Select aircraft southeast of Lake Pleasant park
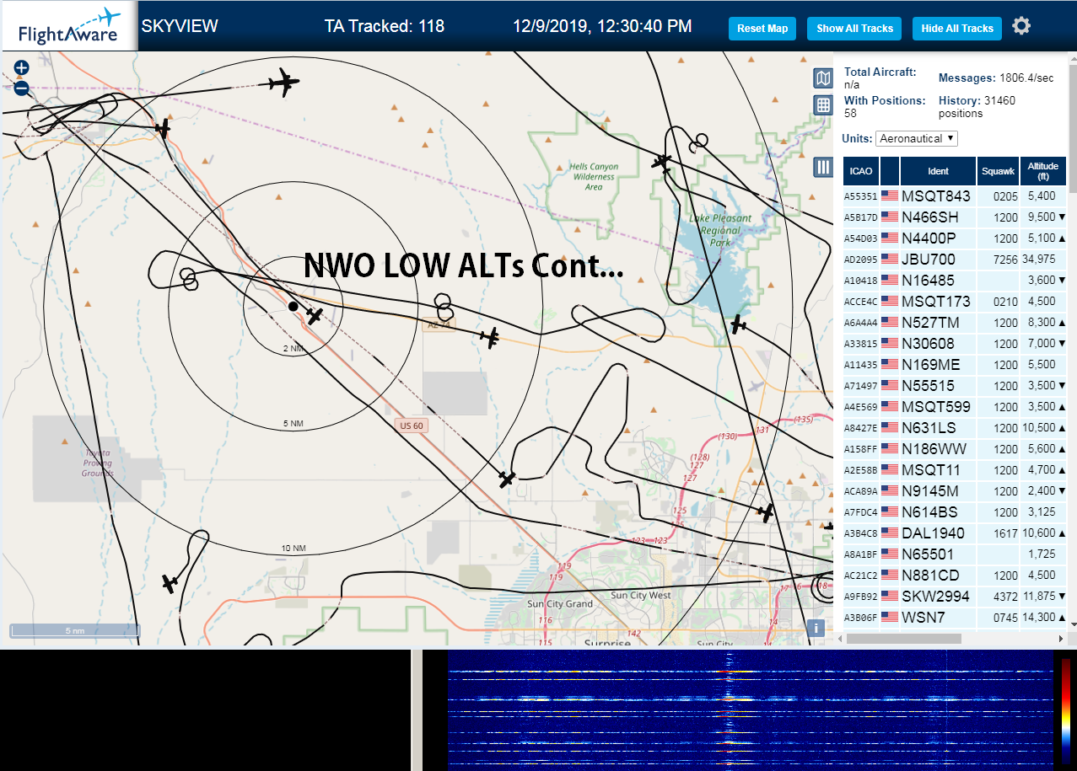 [739, 324]
